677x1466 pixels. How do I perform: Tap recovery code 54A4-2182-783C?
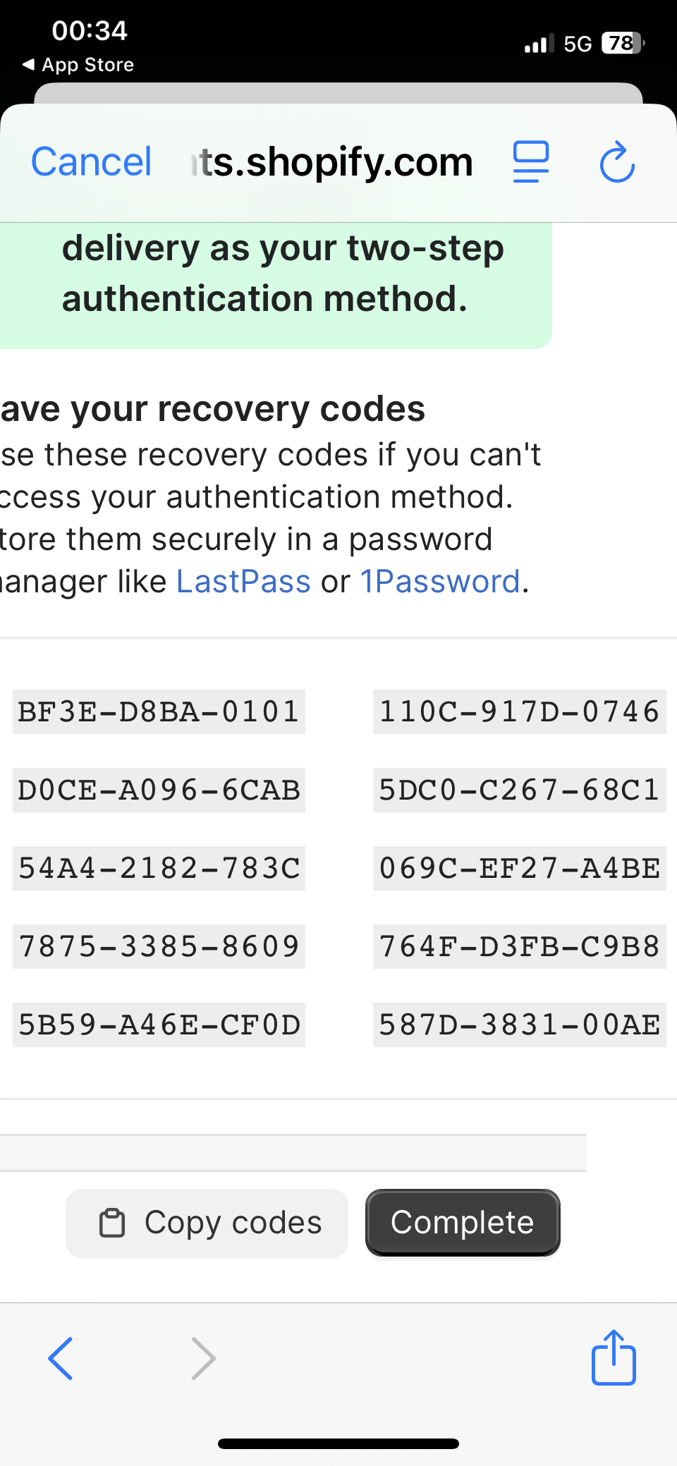[159, 868]
